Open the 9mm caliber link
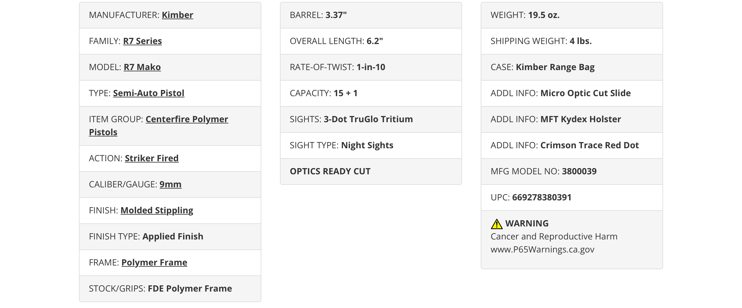The height and width of the screenshot is (308, 742). (x=170, y=184)
